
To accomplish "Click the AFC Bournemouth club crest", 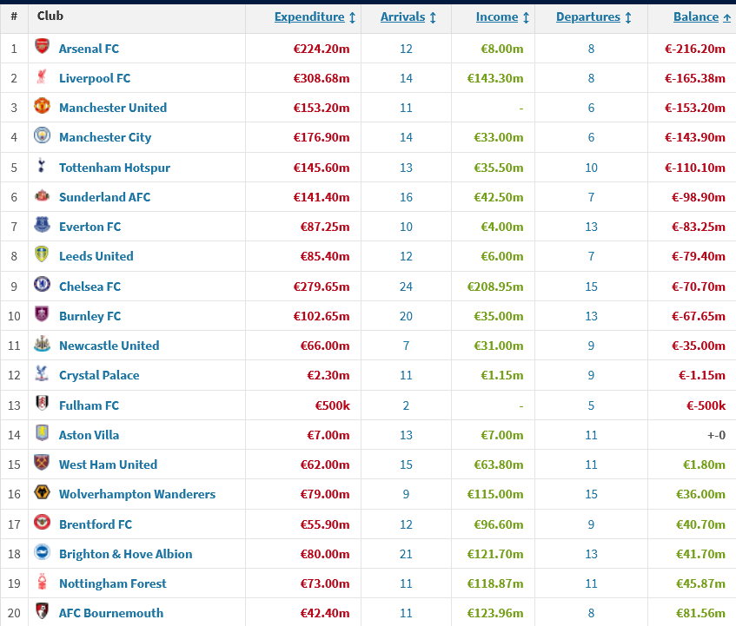I will tap(42, 611).
